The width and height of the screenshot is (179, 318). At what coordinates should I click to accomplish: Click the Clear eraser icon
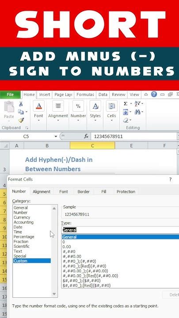tap(126, 120)
